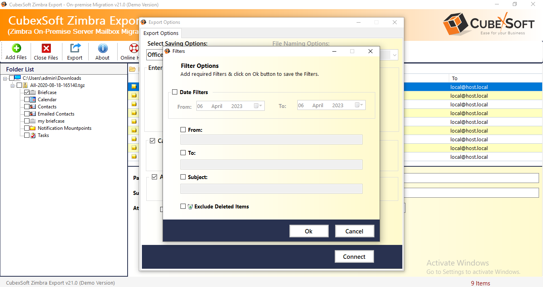Image resolution: width=543 pixels, height=287 pixels.
Task: Click the Briefcase folder icon in tree
Action: [33, 92]
